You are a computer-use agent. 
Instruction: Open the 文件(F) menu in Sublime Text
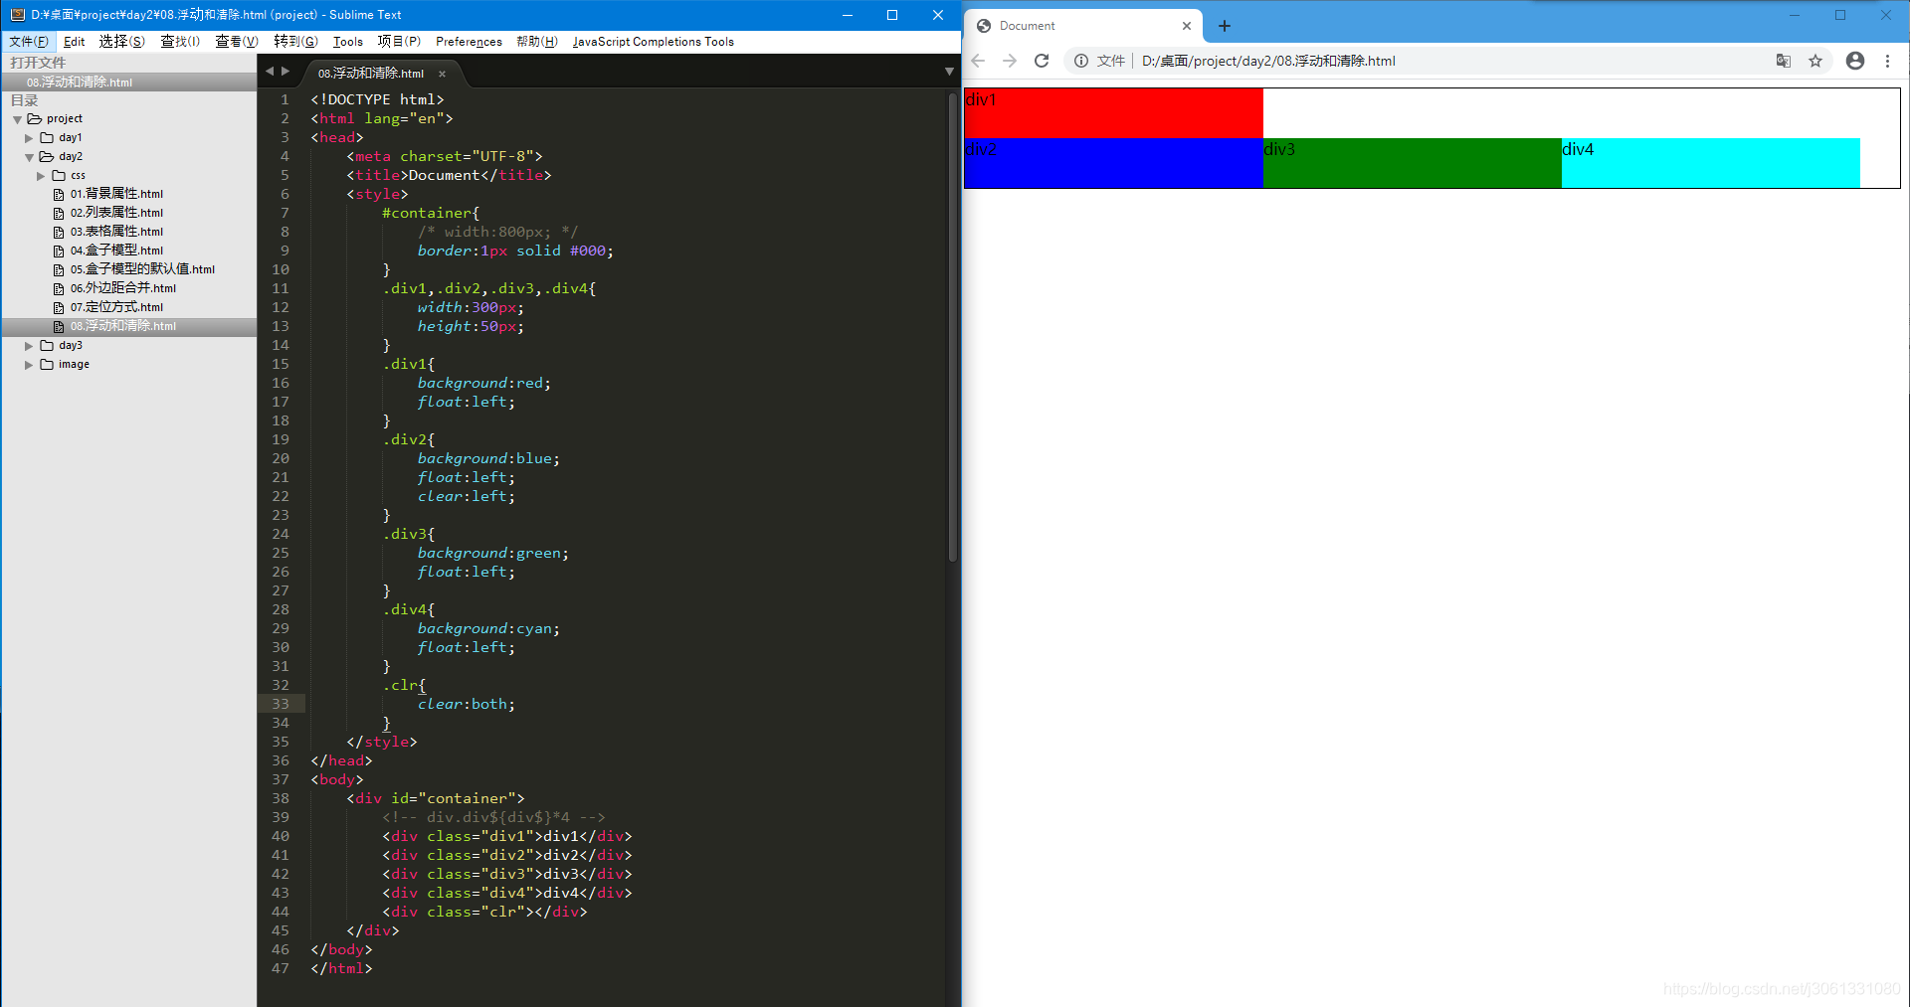click(28, 42)
